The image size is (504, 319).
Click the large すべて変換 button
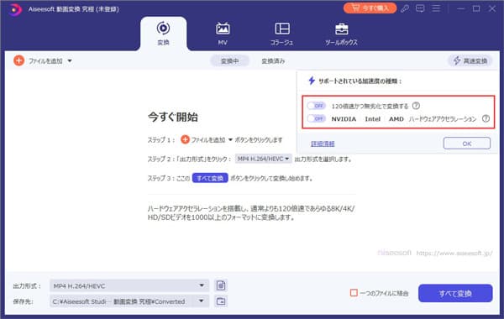pos(455,293)
